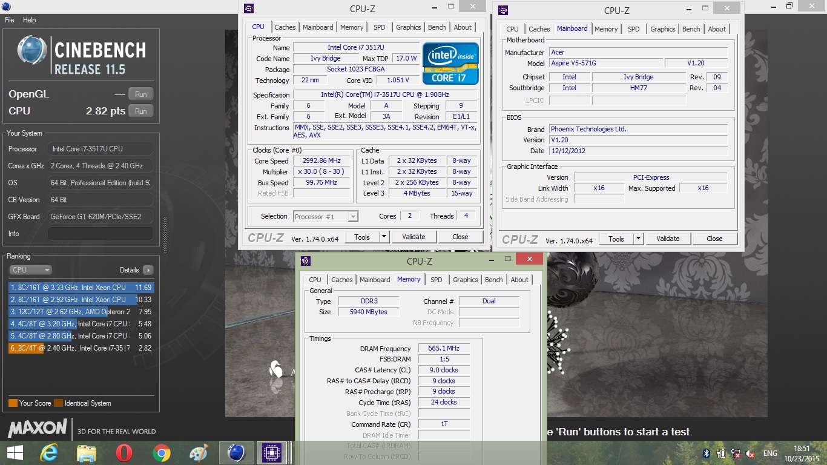Click the Maxon logo
This screenshot has width=827, height=465.
pyautogui.click(x=38, y=429)
